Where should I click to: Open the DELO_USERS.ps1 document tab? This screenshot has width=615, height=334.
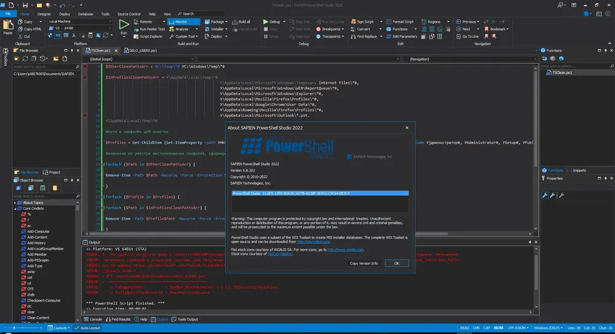pos(140,50)
